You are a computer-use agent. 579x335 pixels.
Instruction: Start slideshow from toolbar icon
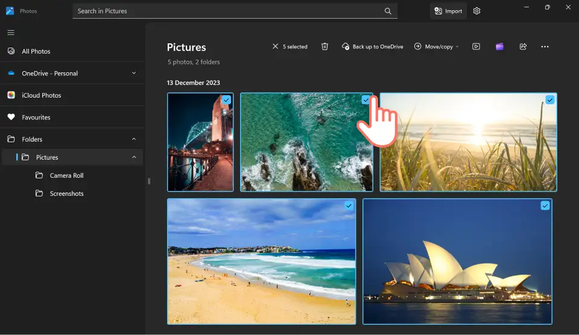pyautogui.click(x=476, y=46)
